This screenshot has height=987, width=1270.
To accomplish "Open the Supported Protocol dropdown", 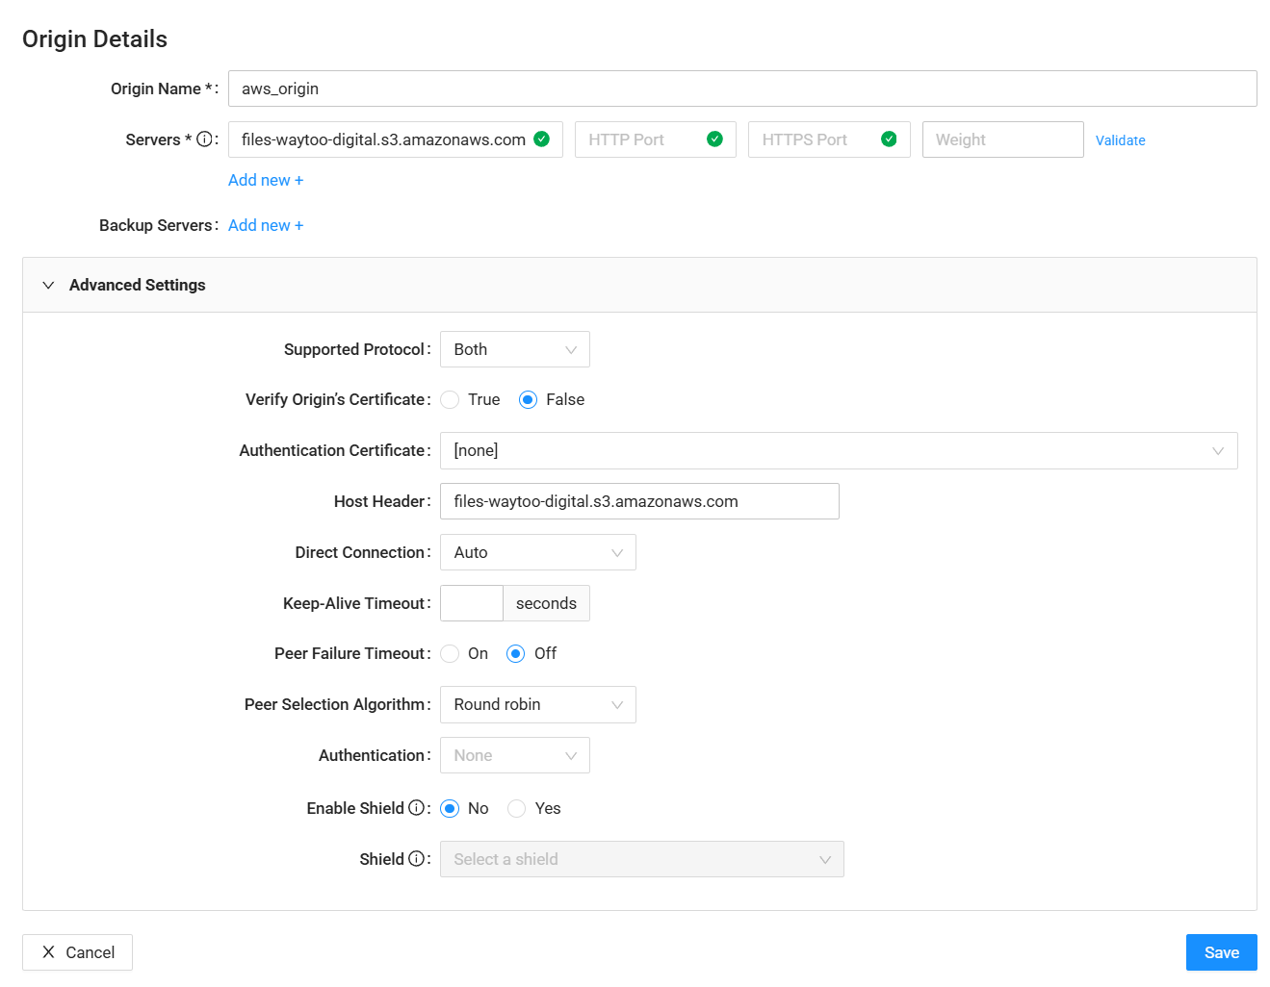I will (514, 349).
